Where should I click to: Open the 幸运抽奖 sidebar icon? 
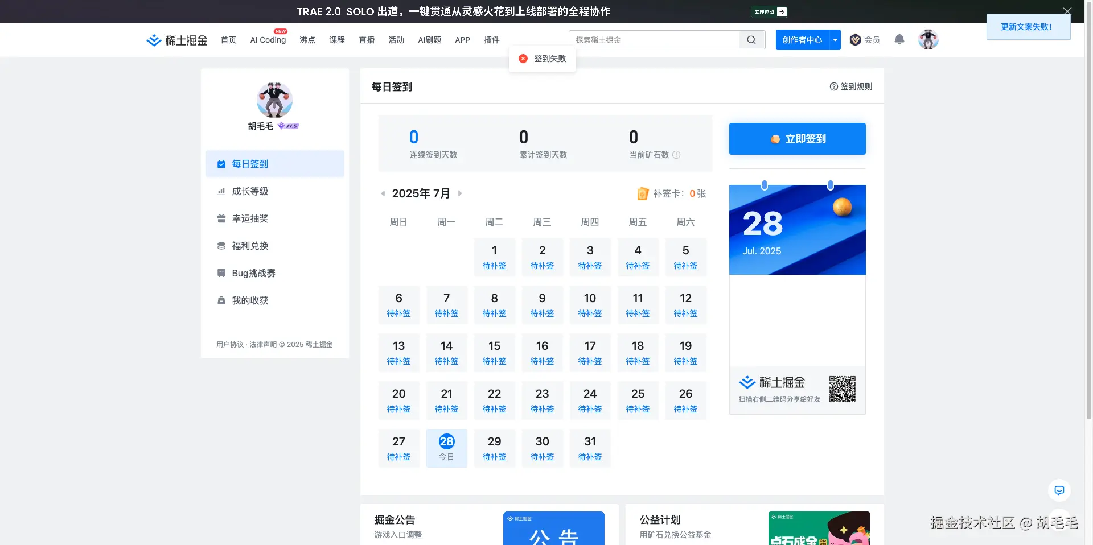(221, 218)
